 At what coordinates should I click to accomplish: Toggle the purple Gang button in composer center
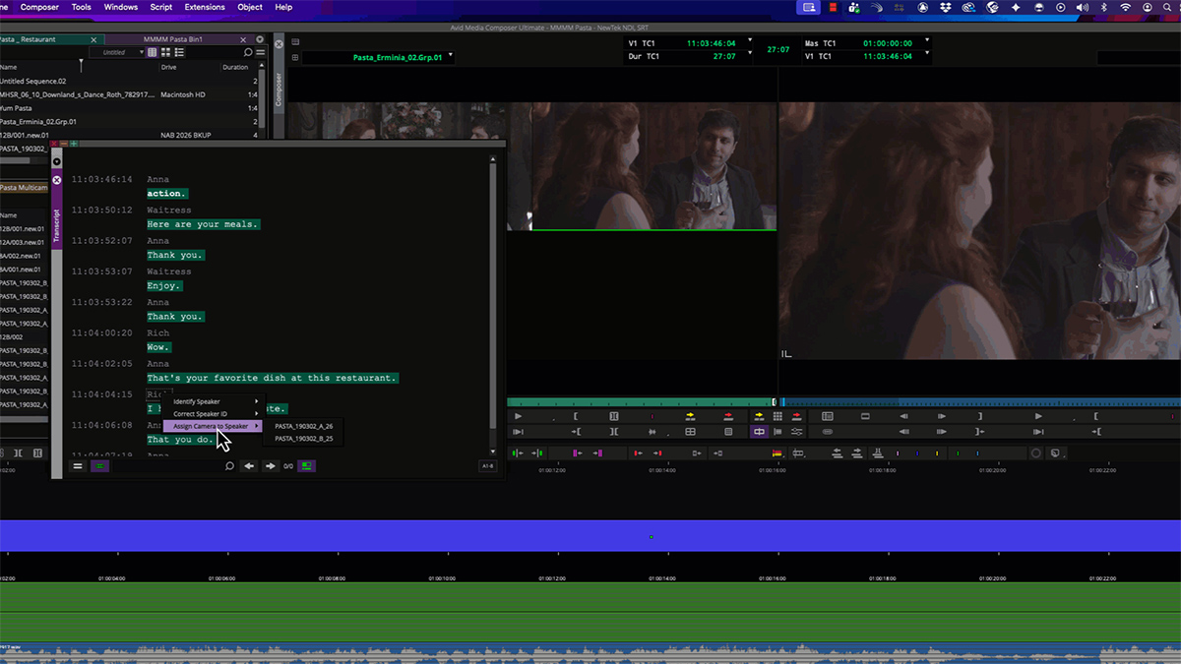pyautogui.click(x=759, y=432)
